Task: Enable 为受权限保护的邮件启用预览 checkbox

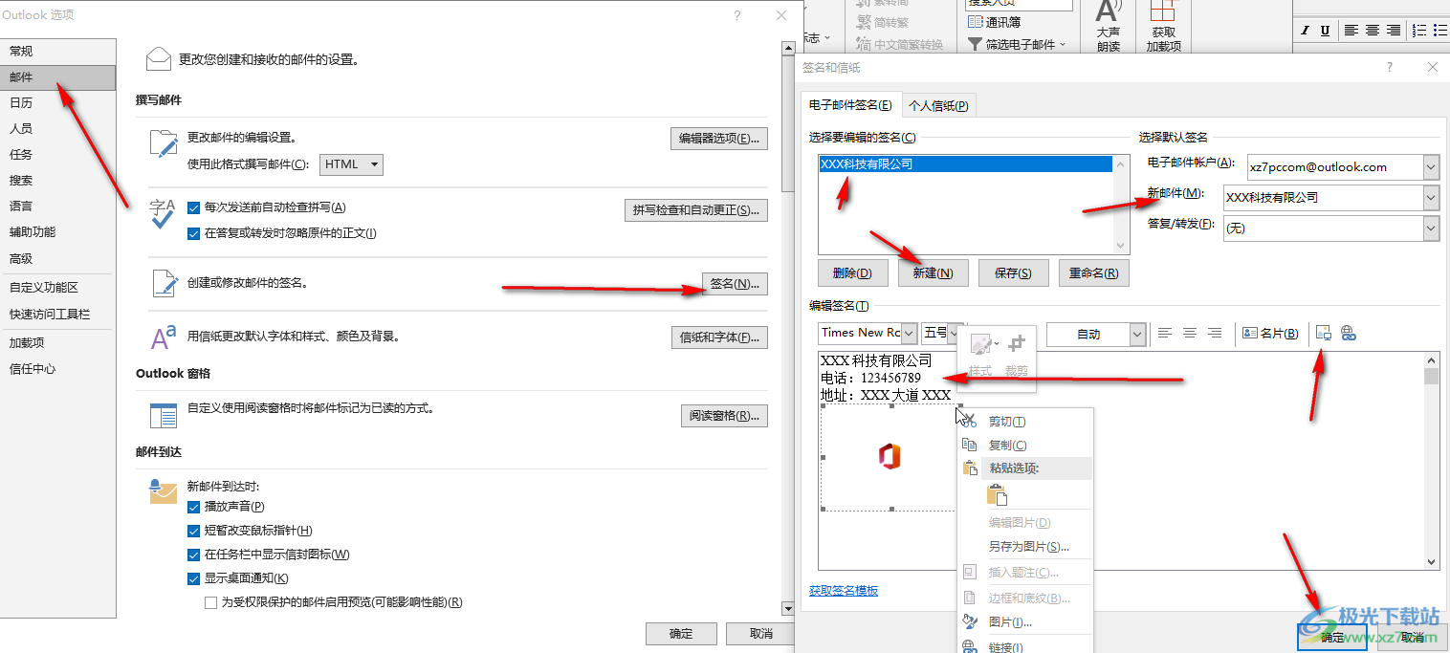Action: point(211,602)
